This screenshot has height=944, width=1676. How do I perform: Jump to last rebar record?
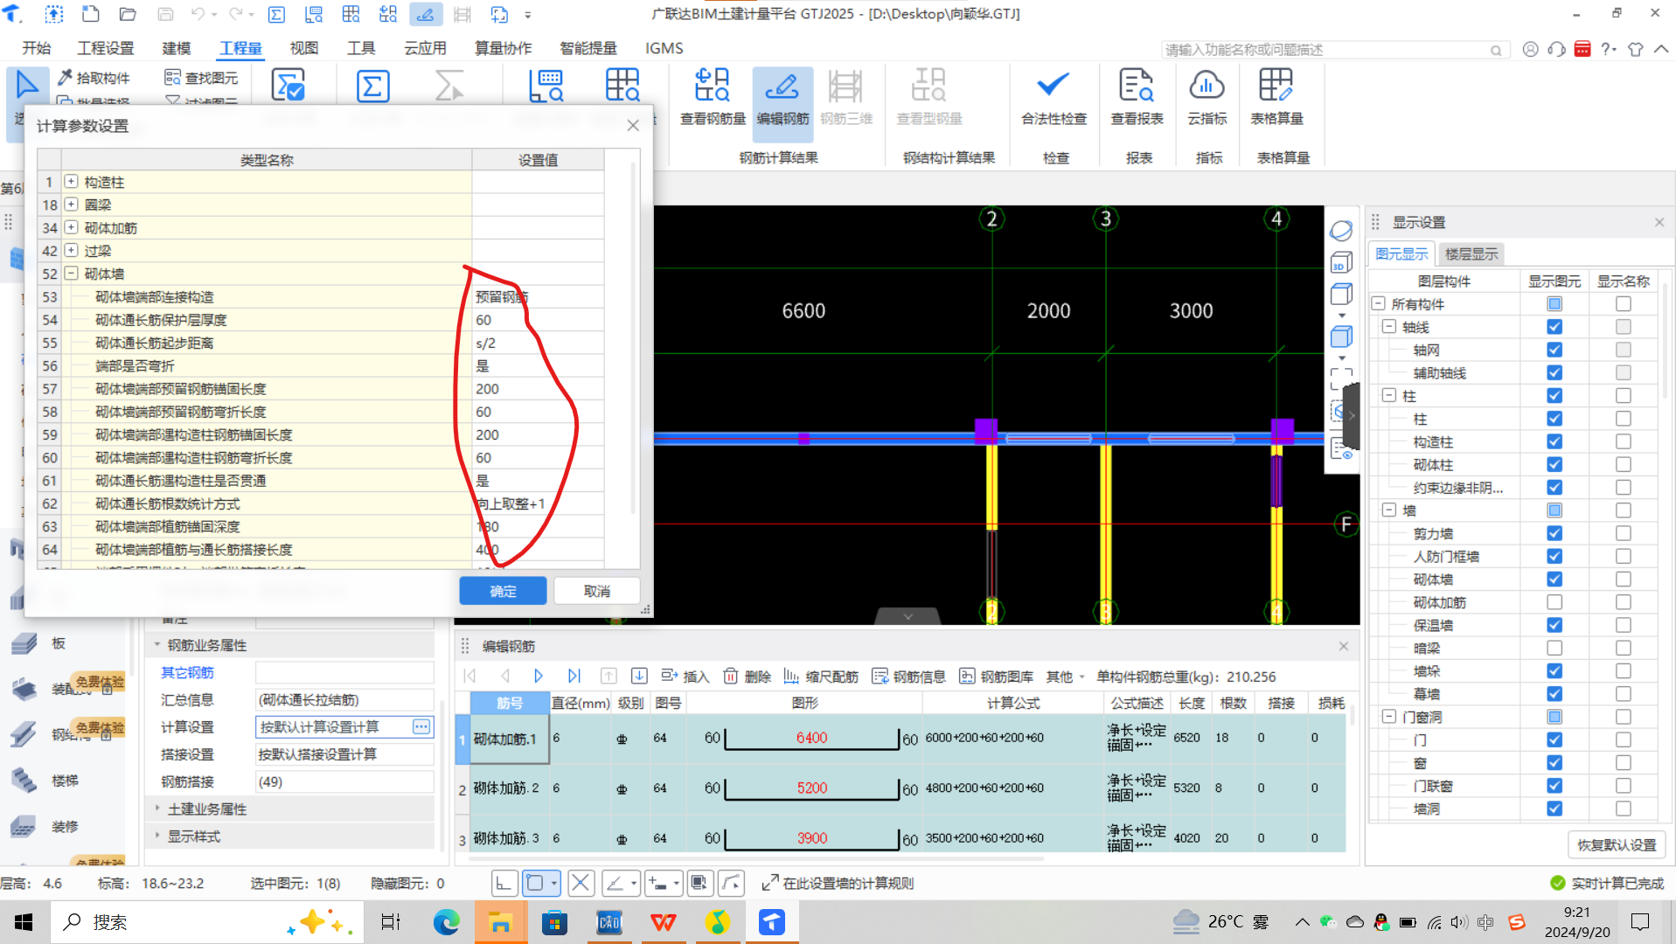574,676
